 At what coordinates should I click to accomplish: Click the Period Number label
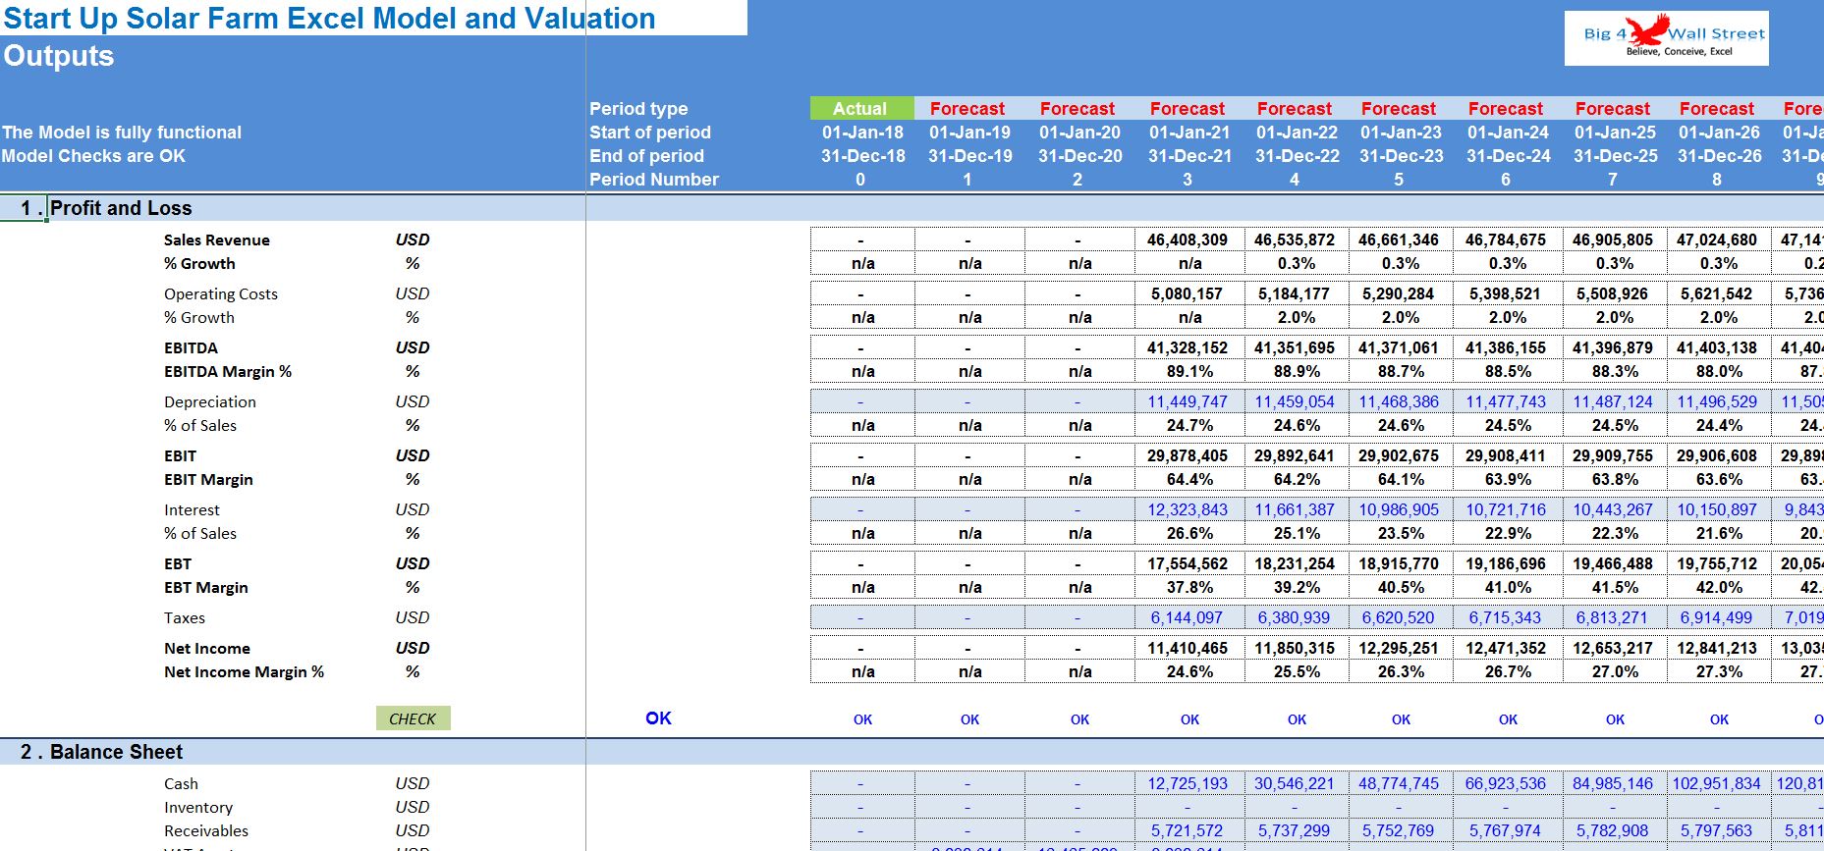[x=653, y=179]
